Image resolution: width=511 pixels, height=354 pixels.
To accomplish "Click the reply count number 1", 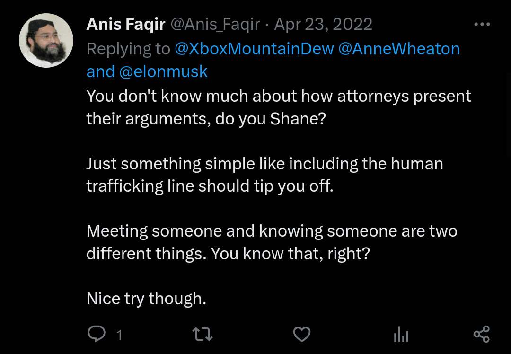I will (x=119, y=335).
